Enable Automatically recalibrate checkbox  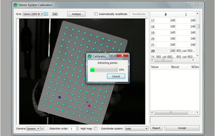[x=96, y=14]
